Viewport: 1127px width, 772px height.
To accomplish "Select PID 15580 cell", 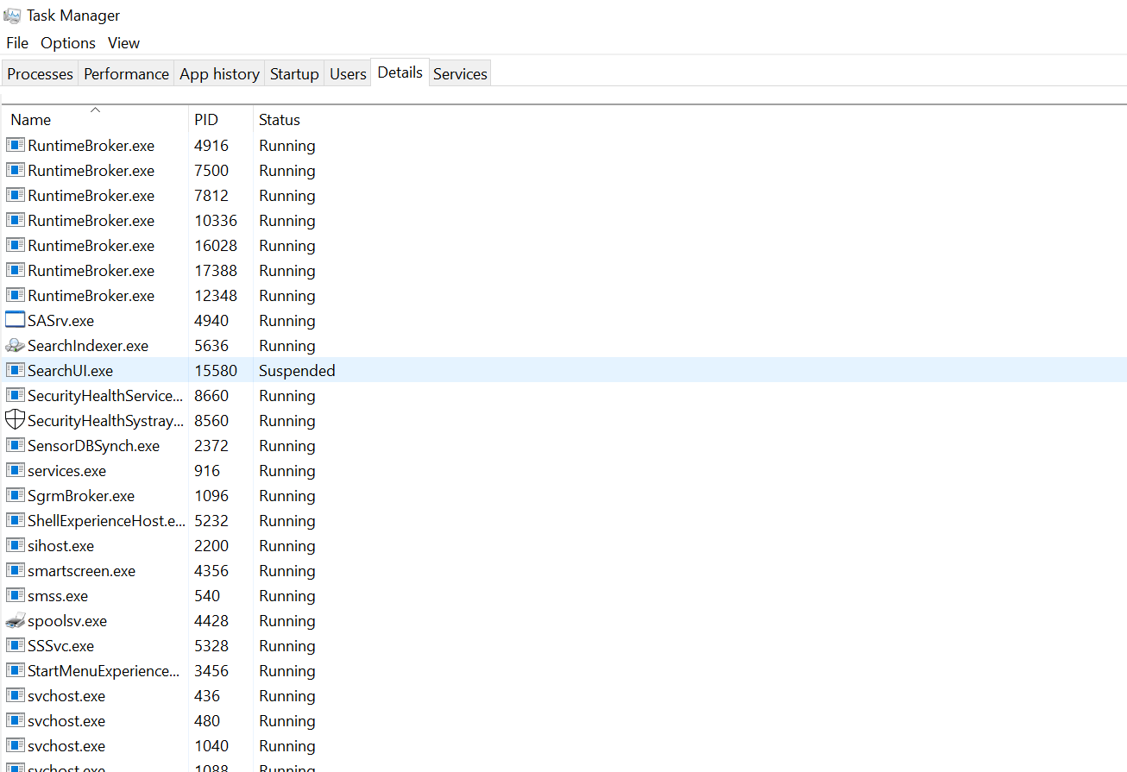I will [216, 371].
